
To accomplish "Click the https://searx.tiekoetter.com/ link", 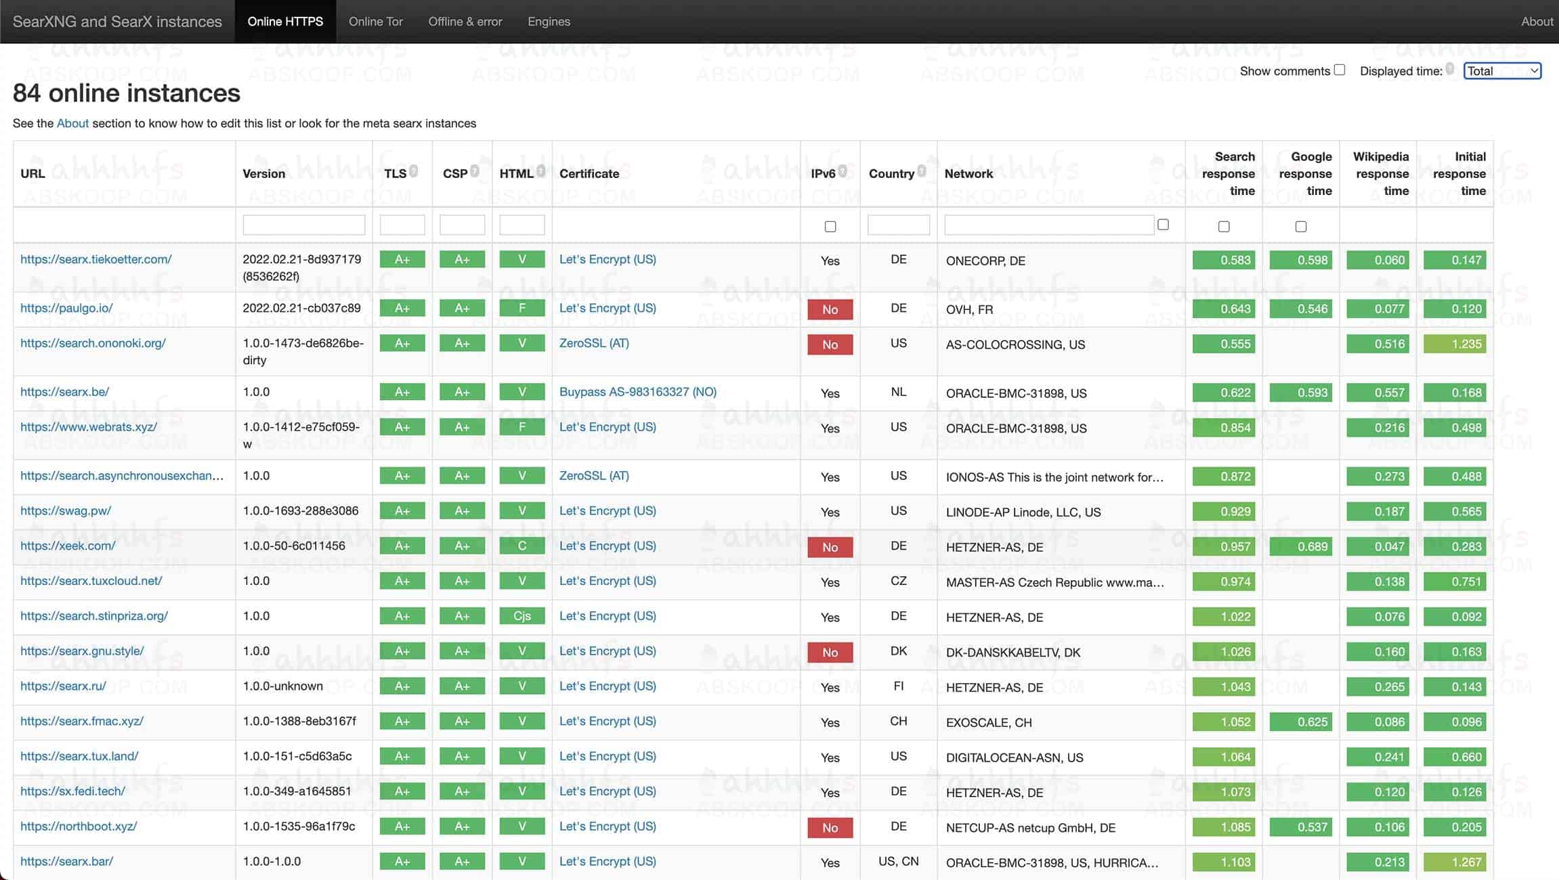I will 95,259.
